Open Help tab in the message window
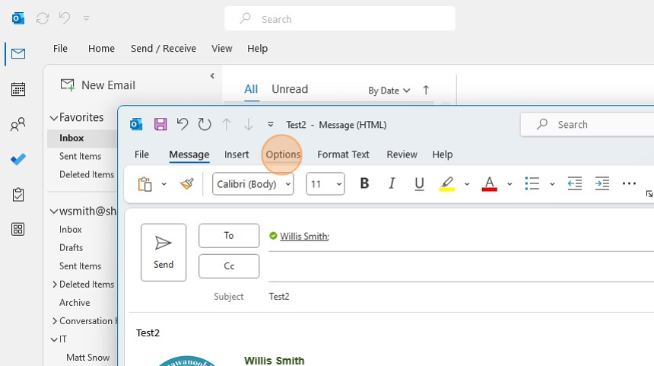The height and width of the screenshot is (366, 654). (443, 154)
